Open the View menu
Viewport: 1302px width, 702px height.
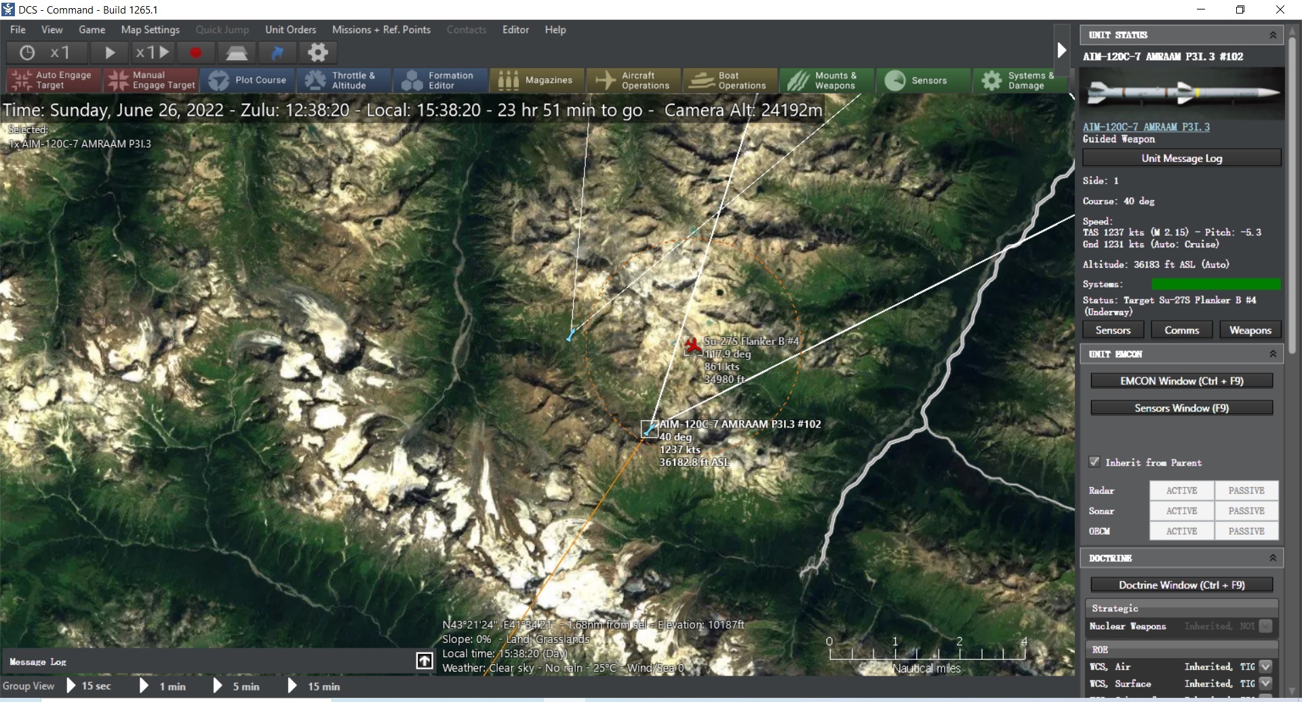coord(52,30)
